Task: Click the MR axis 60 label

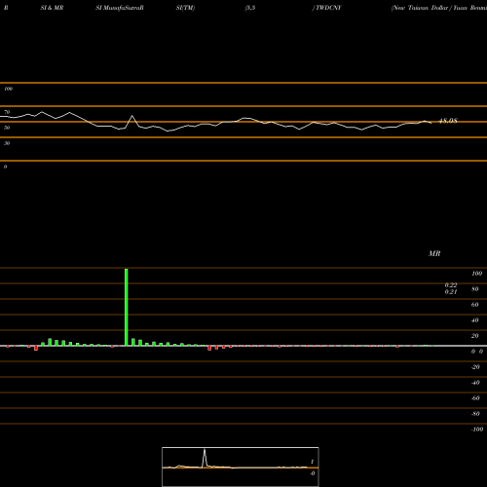Action: [475, 305]
